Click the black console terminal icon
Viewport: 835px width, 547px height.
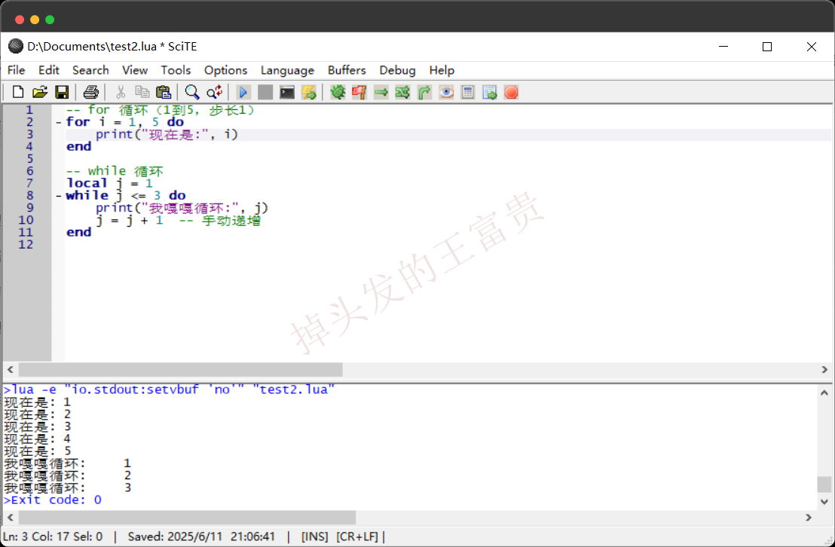(x=286, y=92)
